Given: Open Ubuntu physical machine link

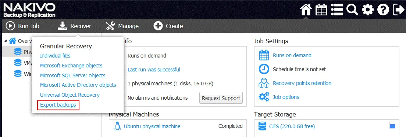Looking at the screenshot, I should tap(152, 126).
